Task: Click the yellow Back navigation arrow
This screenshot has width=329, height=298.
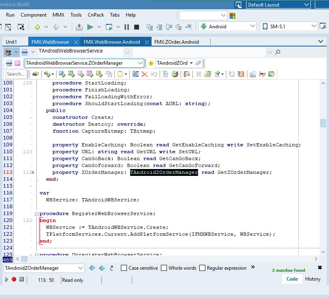Action: coord(37,27)
